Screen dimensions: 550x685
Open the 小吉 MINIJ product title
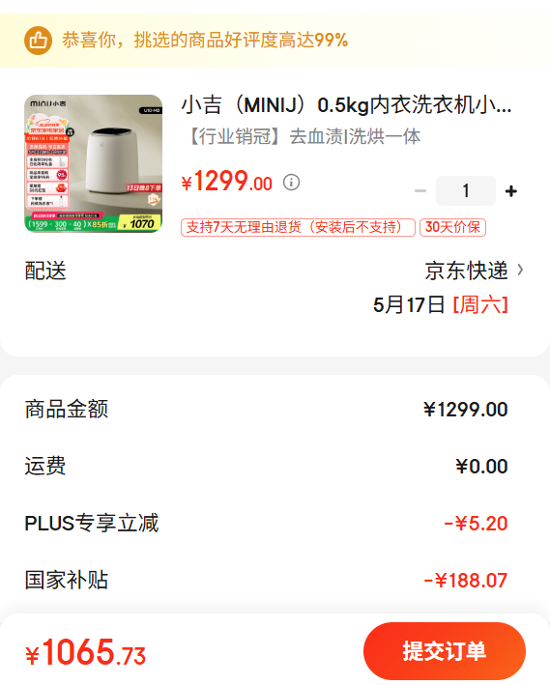[346, 105]
